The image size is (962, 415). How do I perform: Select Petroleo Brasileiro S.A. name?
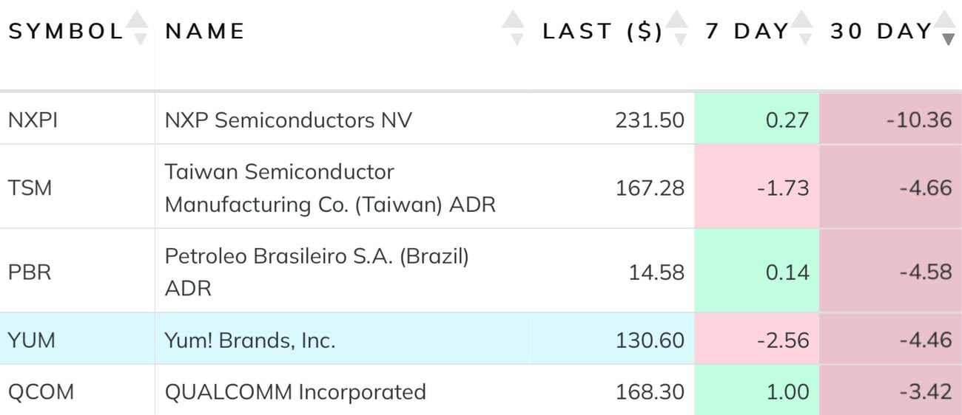[x=317, y=272]
